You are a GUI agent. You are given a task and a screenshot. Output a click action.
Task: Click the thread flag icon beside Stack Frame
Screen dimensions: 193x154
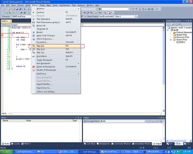(x=82, y=16)
